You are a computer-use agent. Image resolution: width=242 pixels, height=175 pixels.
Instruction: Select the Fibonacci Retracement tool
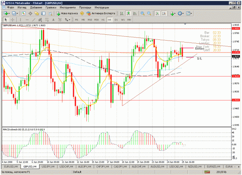[x=46, y=20]
